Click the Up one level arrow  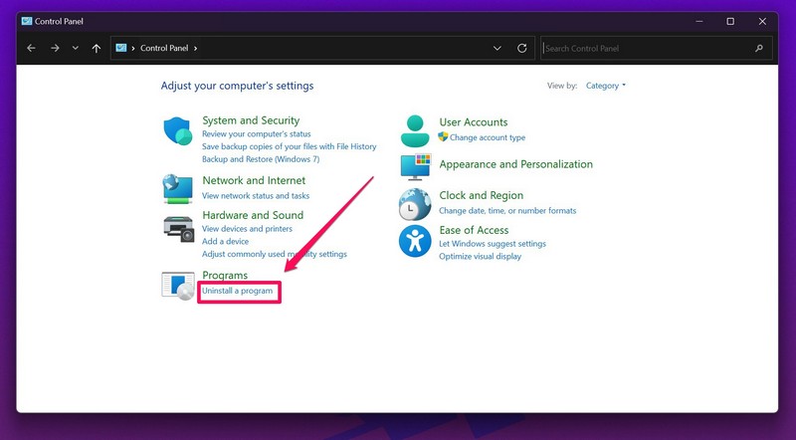(x=97, y=48)
